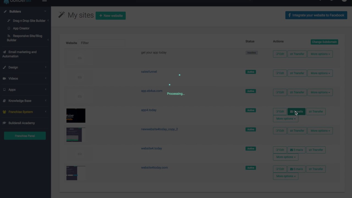Transfer the salesfunnel site
This screenshot has width=352, height=198.
297,73
